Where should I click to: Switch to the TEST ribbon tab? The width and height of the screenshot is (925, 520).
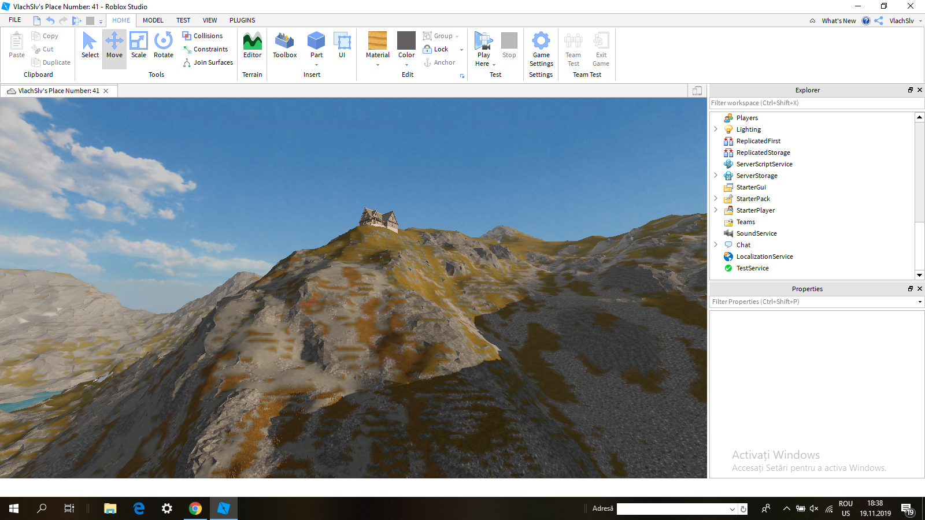tap(183, 20)
